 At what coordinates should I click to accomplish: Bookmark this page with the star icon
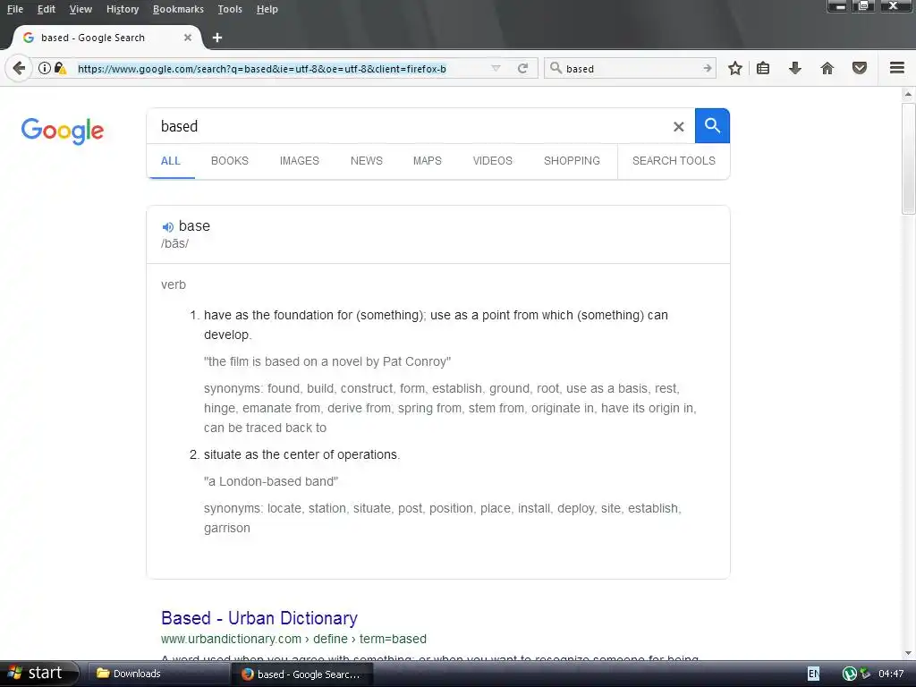click(x=735, y=68)
